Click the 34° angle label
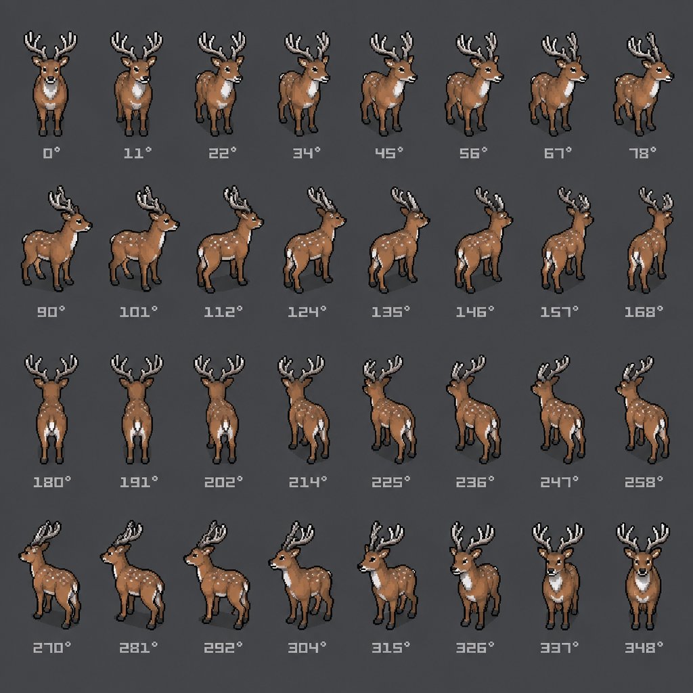Viewport: 693px width, 693px height. [307, 154]
